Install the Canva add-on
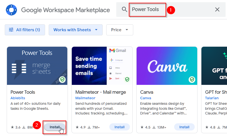The height and width of the screenshot is (136, 227). point(184,127)
